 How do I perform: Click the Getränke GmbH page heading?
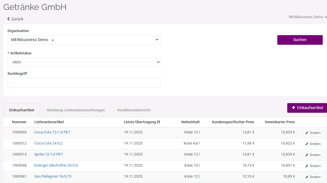click(35, 7)
